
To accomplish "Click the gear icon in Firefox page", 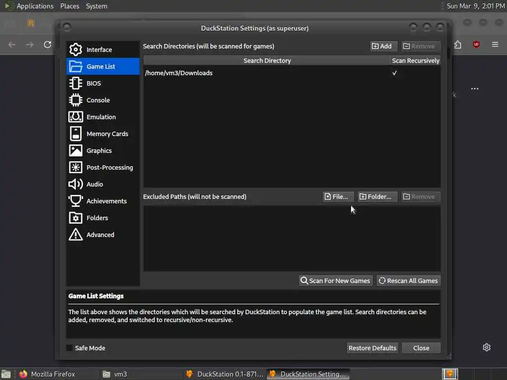I will coord(487,347).
